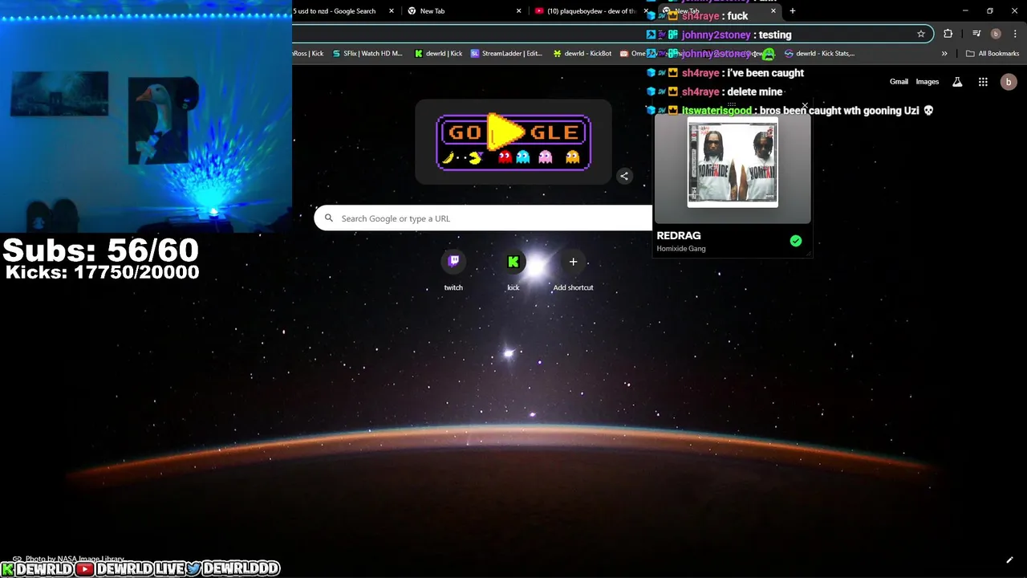Open a new browser tab with plus
This screenshot has height=578, width=1027.
pos(793,11)
